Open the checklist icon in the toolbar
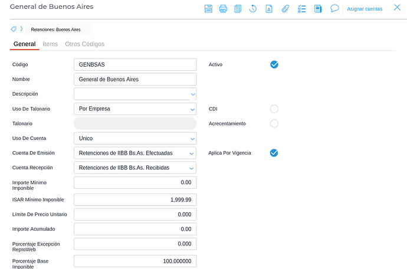Screen dimensions: 407x269 coord(301,9)
